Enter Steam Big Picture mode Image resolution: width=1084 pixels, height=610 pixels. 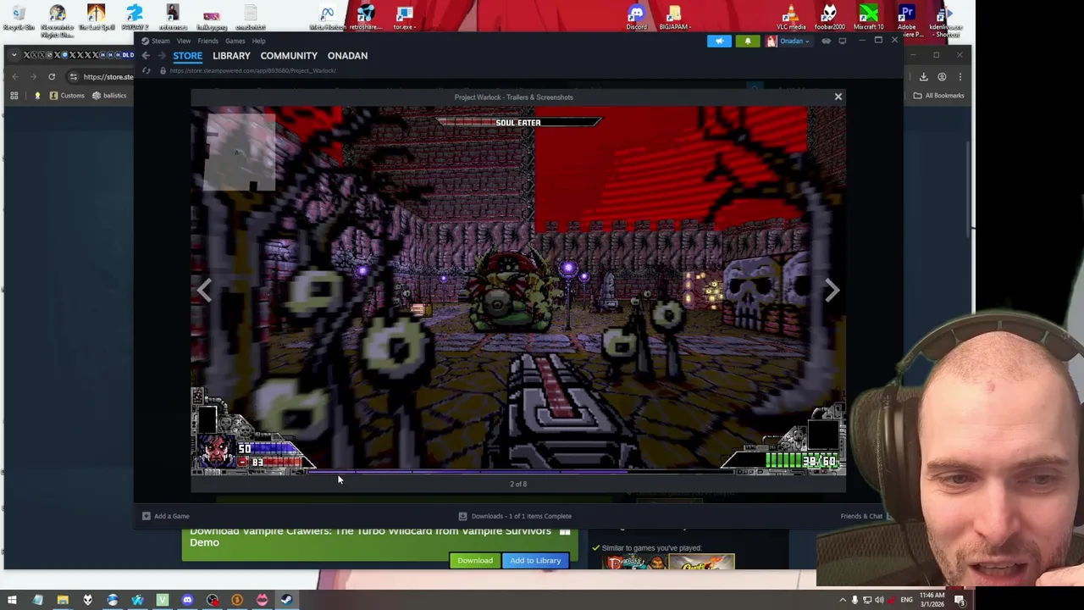pyautogui.click(x=842, y=41)
